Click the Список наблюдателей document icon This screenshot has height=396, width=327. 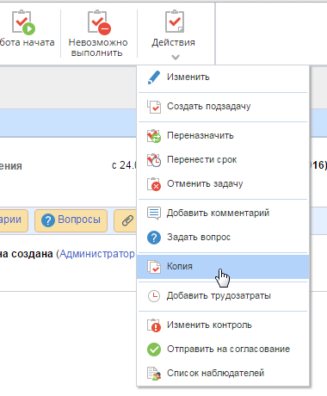(154, 374)
